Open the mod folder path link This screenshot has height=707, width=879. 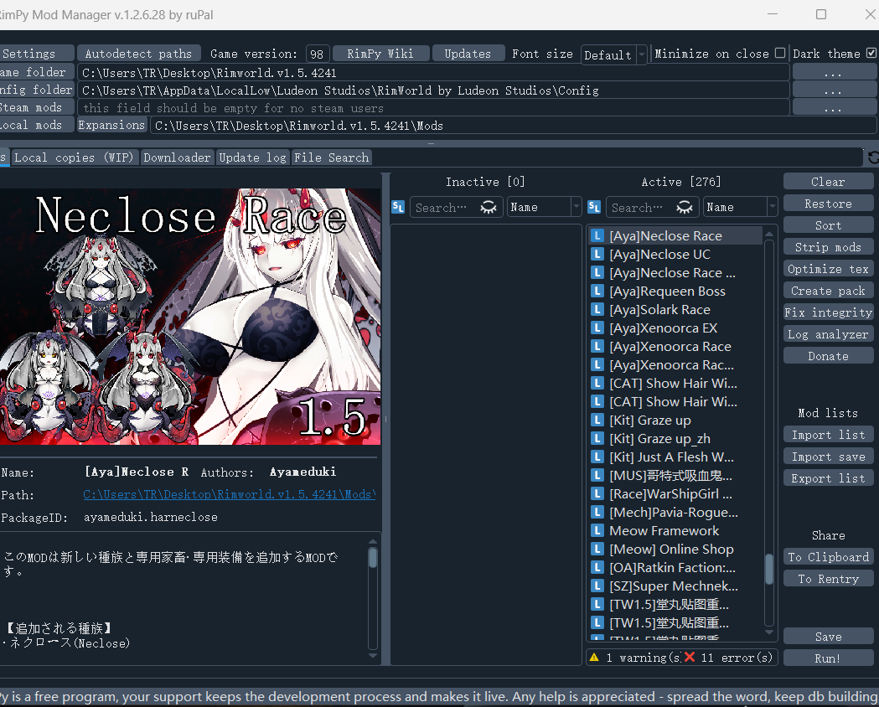point(229,495)
